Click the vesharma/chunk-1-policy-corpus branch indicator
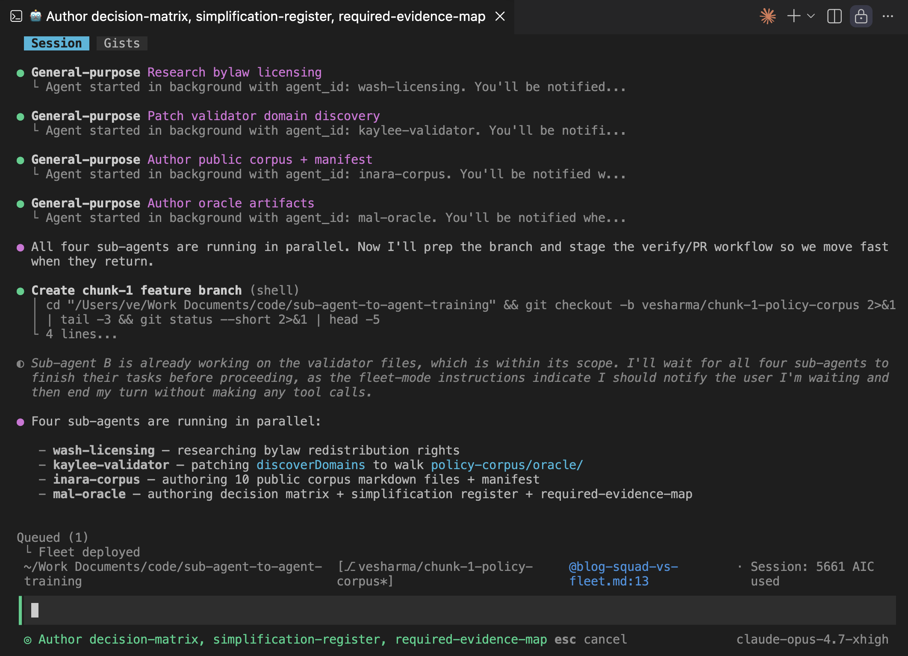Viewport: 908px width, 656px height. [x=435, y=574]
